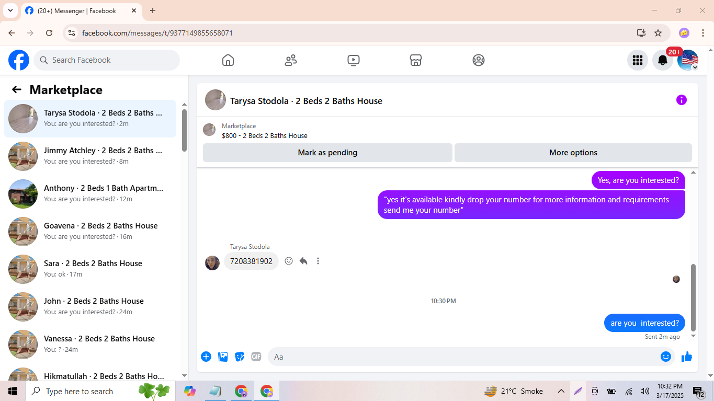This screenshot has width=714, height=401.
Task: View site information icon in address bar
Action: pyautogui.click(x=72, y=33)
